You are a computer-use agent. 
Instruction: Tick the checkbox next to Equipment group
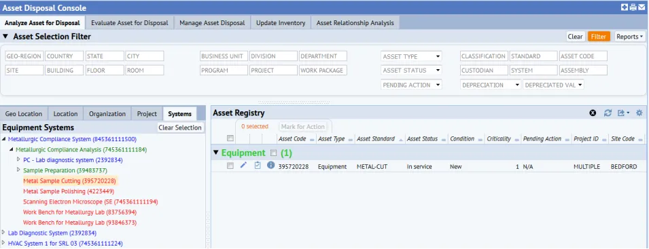coord(273,153)
